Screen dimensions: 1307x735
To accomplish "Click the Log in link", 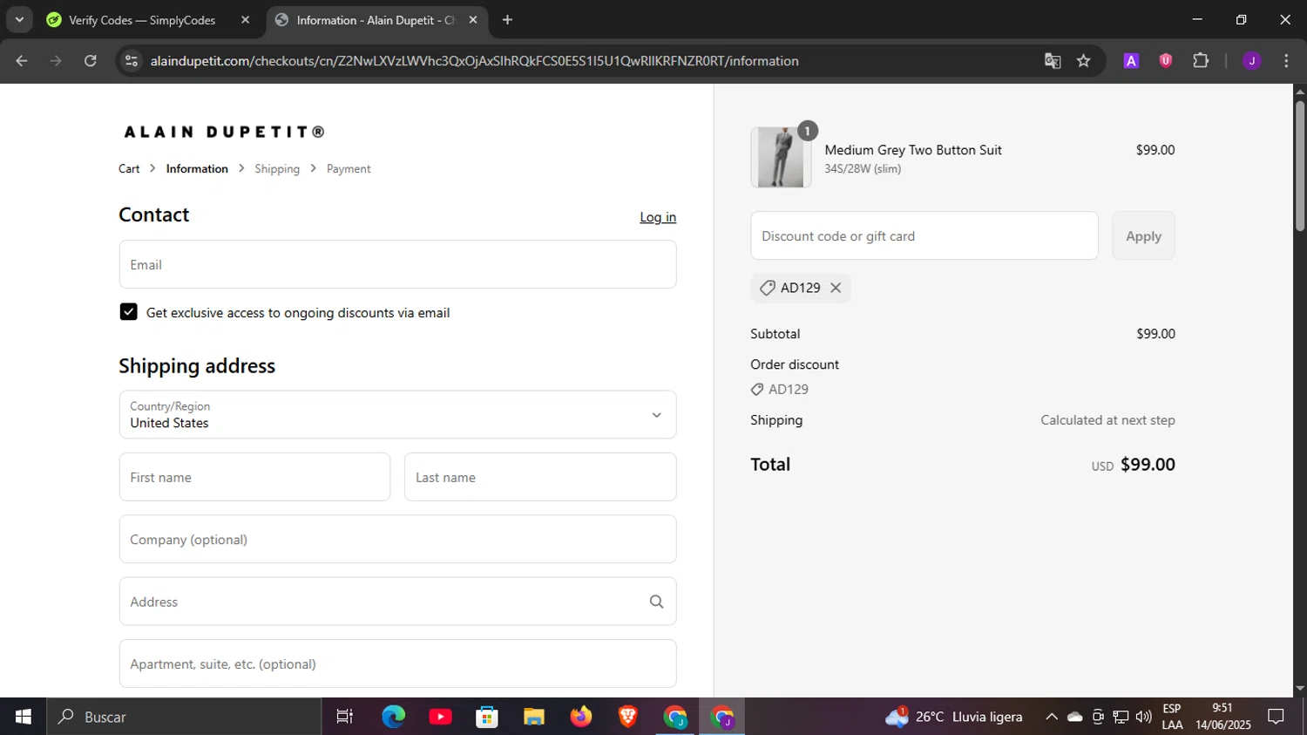I will (x=658, y=217).
